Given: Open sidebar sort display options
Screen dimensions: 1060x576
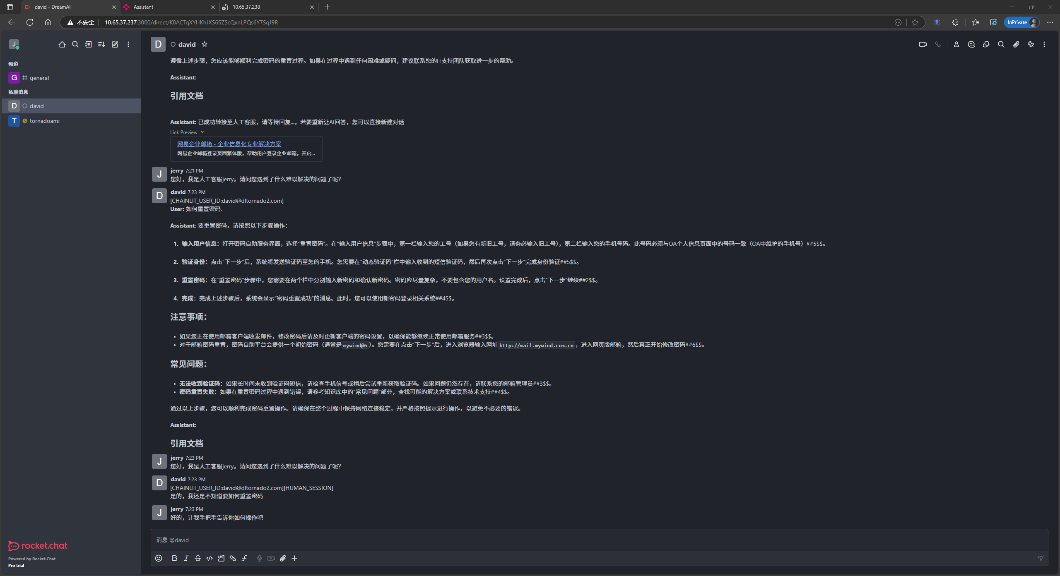Looking at the screenshot, I should tap(101, 44).
